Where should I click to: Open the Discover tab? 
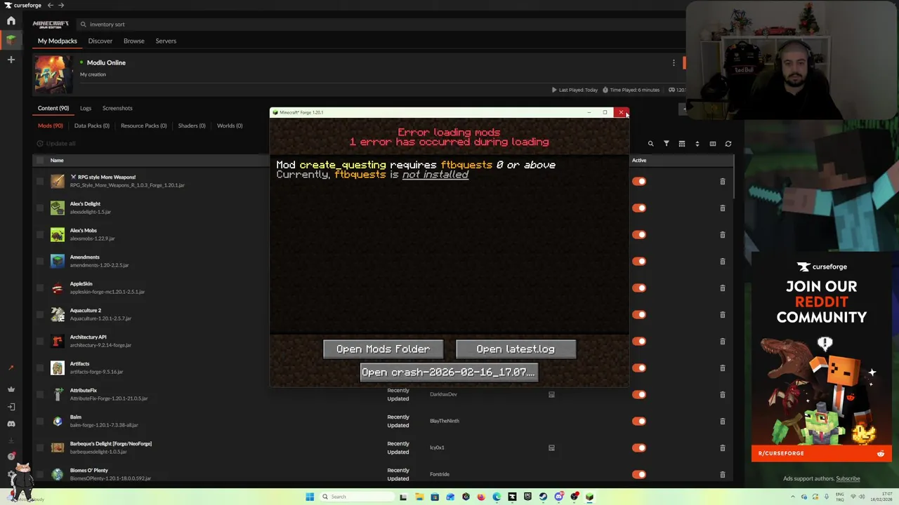click(100, 41)
